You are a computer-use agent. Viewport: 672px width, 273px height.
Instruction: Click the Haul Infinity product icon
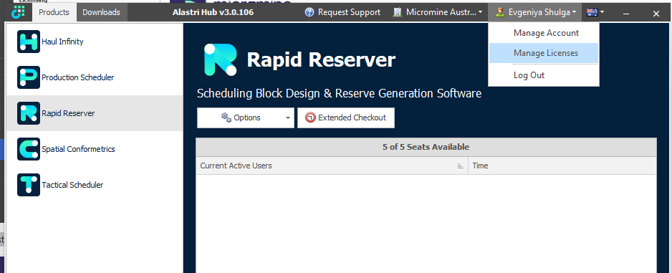point(29,42)
